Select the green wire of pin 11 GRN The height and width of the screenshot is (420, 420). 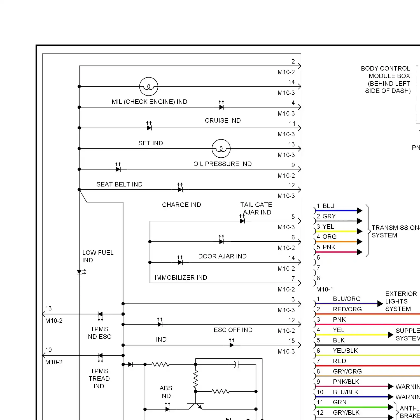click(351, 407)
